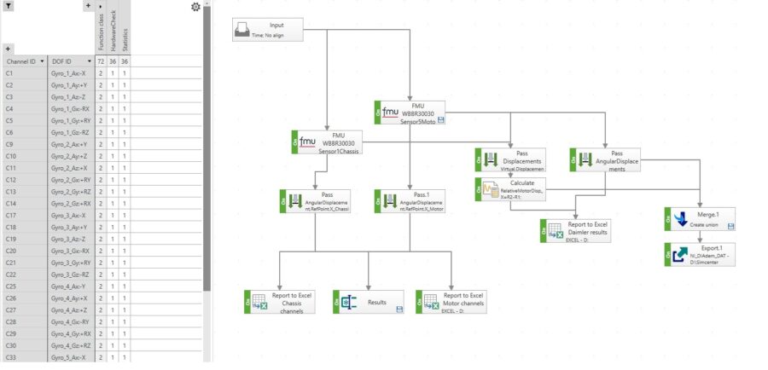Select channel row C25
This screenshot has height=370, width=768.
pos(25,286)
